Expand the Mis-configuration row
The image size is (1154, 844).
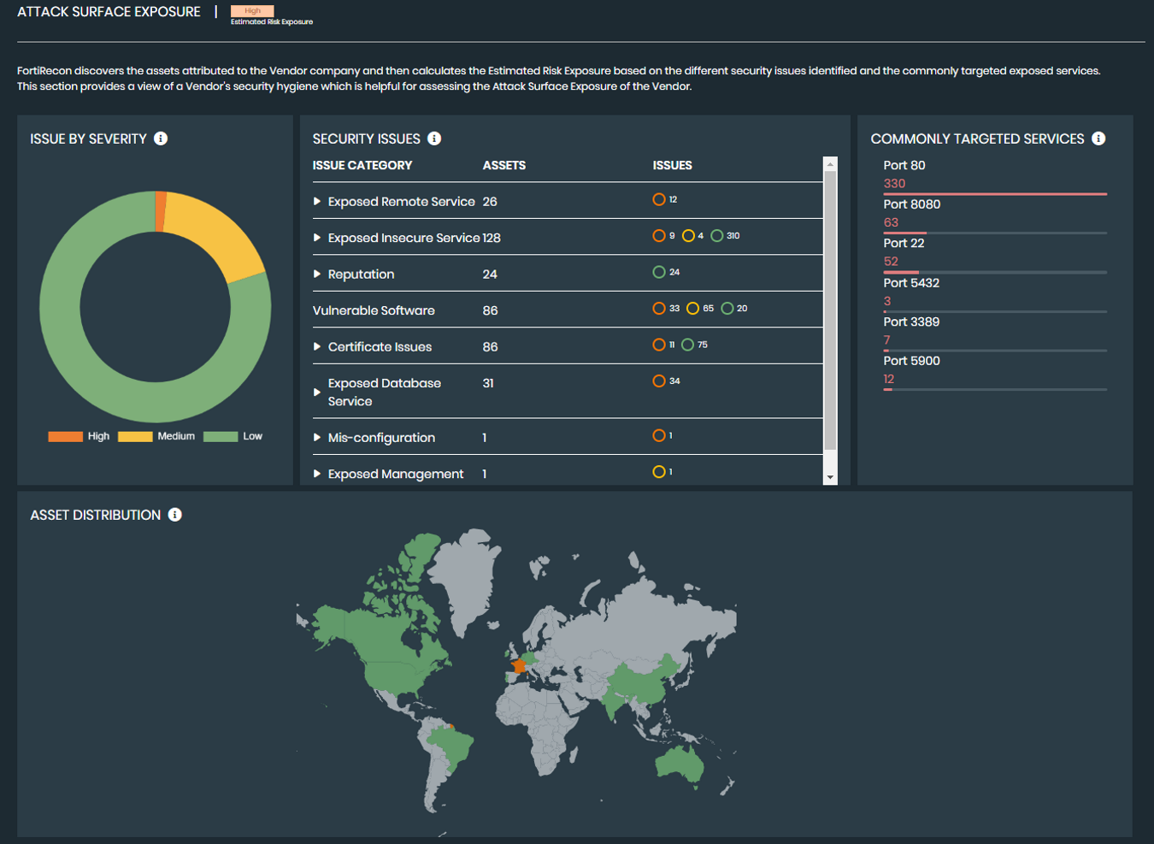(x=317, y=438)
